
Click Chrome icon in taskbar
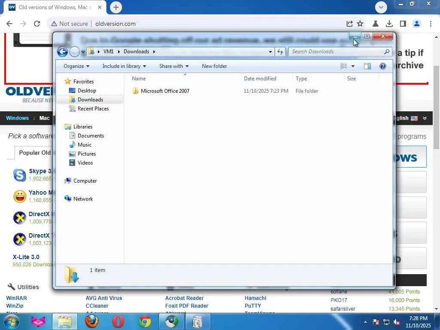pos(145,321)
